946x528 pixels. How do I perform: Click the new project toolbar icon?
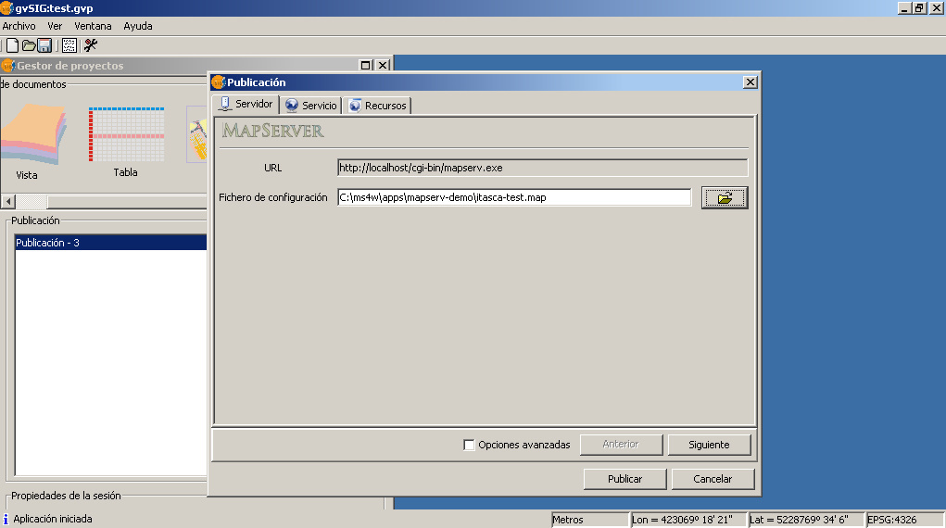point(13,45)
